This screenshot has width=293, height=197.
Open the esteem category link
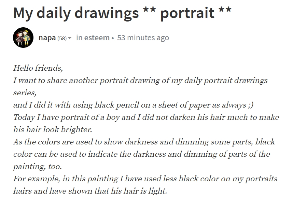(x=97, y=38)
